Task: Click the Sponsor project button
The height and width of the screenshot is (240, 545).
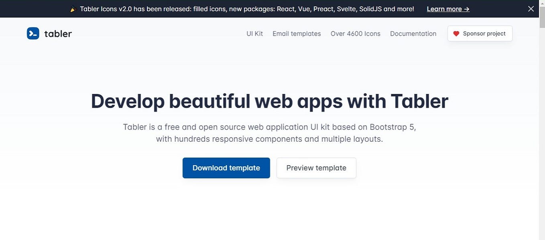Action: (x=480, y=34)
